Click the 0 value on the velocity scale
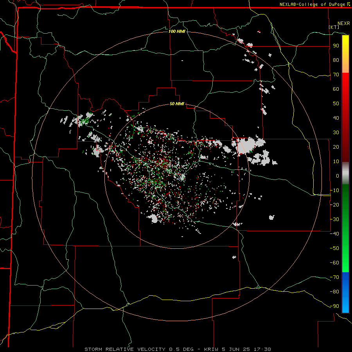 tap(338, 176)
